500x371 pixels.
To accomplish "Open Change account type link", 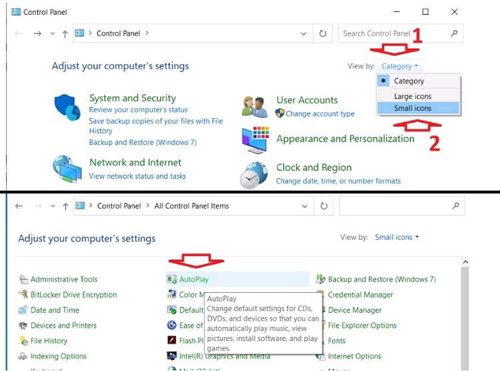I will pos(320,113).
